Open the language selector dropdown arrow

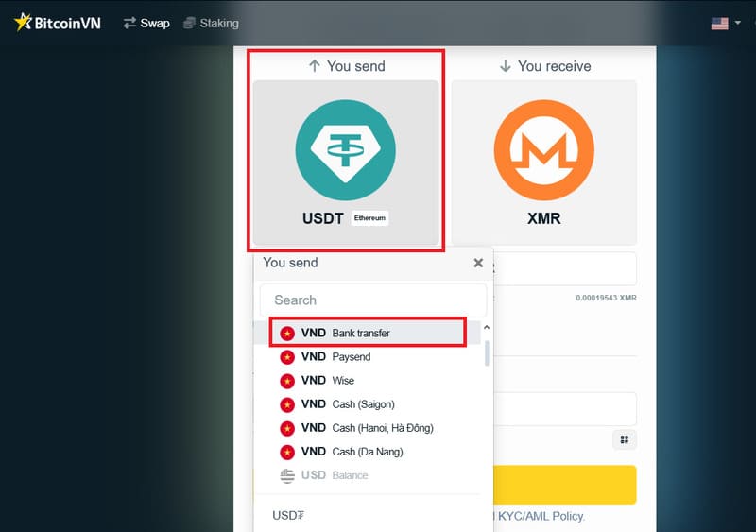(x=738, y=24)
